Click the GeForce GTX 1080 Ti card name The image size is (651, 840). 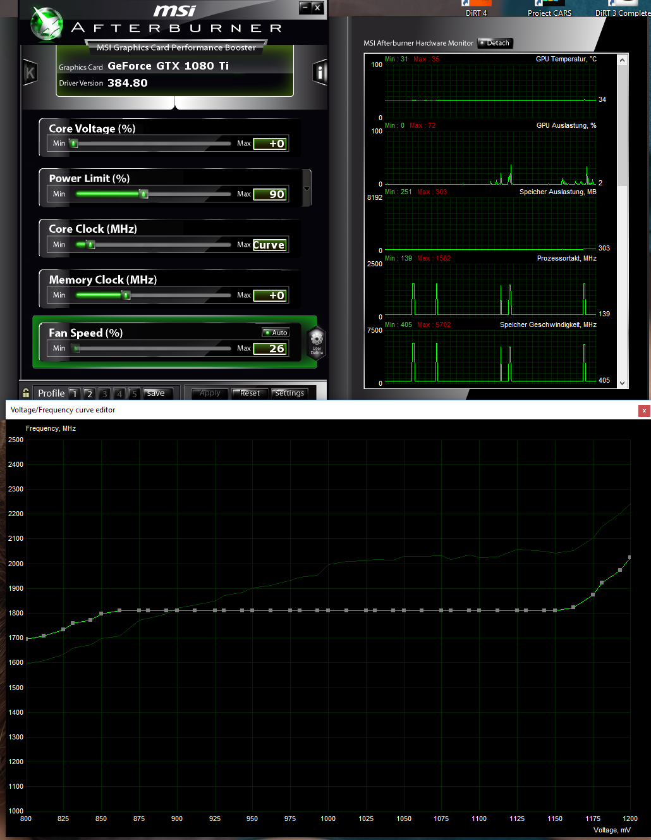[x=168, y=66]
